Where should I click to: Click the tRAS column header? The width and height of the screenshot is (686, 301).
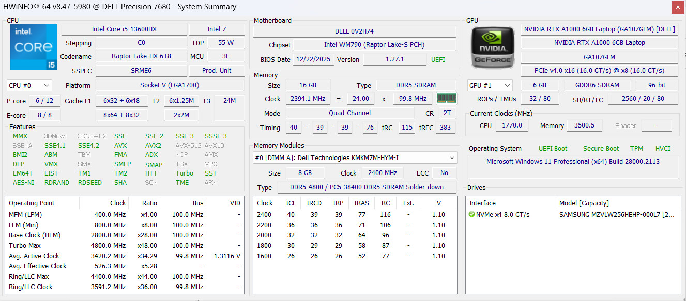coord(361,203)
